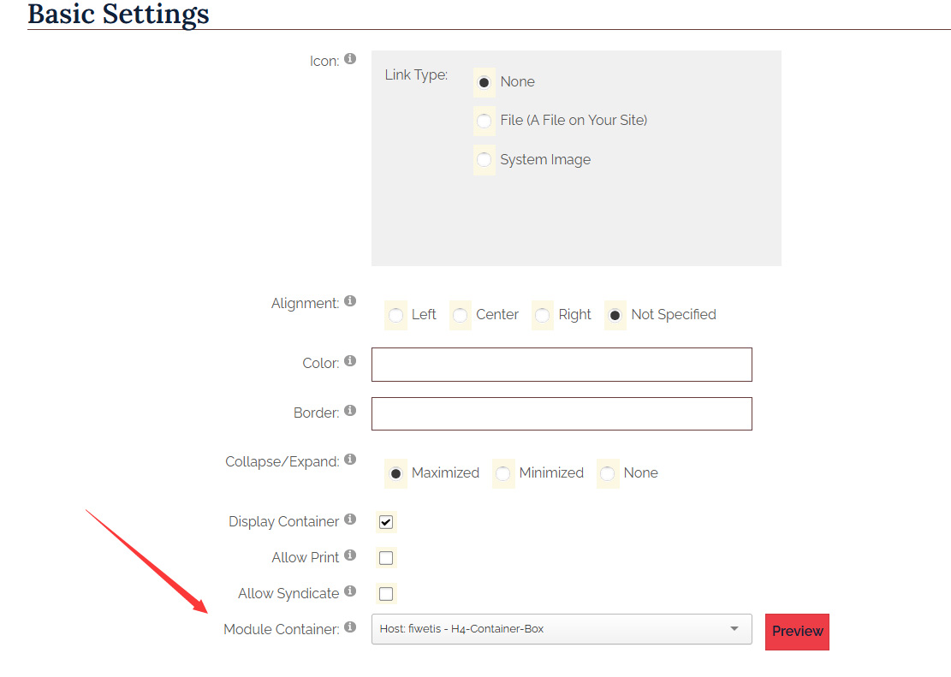Select Minimized collapse option
The image size is (951, 677).
tap(502, 474)
